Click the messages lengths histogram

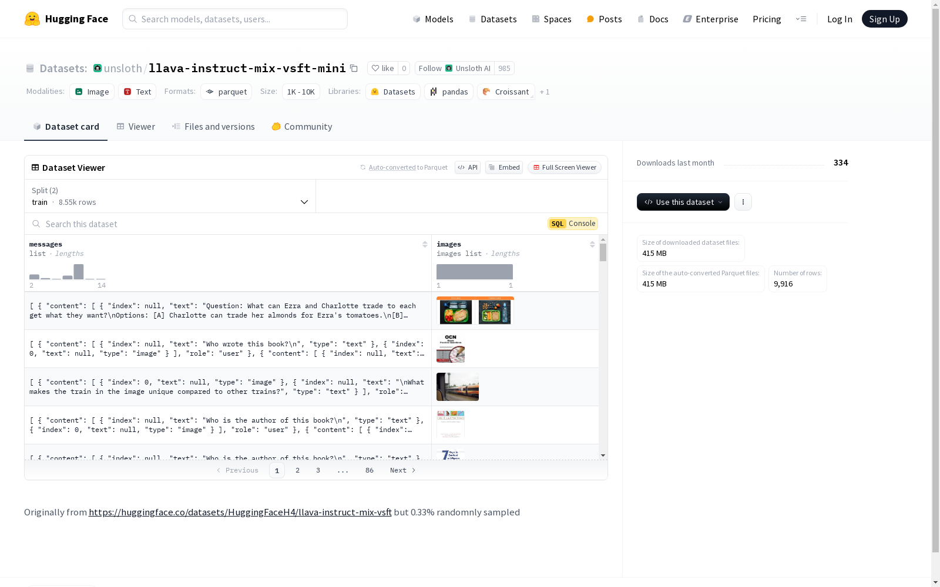coord(68,272)
